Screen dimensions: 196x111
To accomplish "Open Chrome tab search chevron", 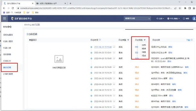I will [x=179, y=2].
